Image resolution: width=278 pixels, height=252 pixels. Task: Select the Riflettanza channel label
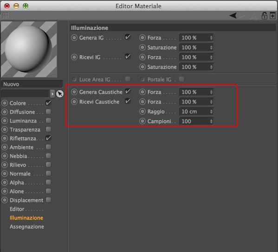[x=23, y=138]
